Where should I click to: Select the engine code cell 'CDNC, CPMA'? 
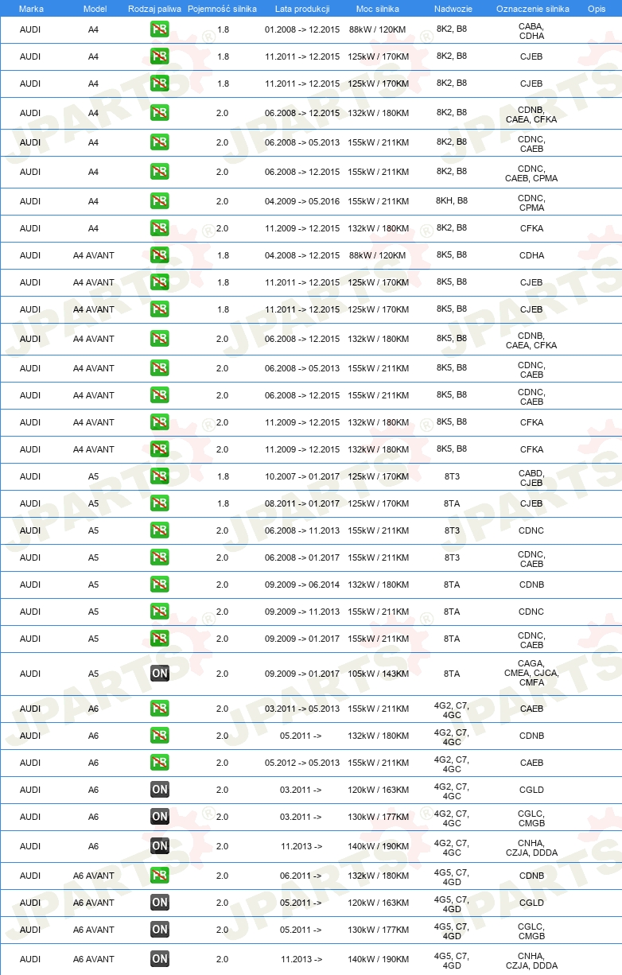pyautogui.click(x=531, y=203)
